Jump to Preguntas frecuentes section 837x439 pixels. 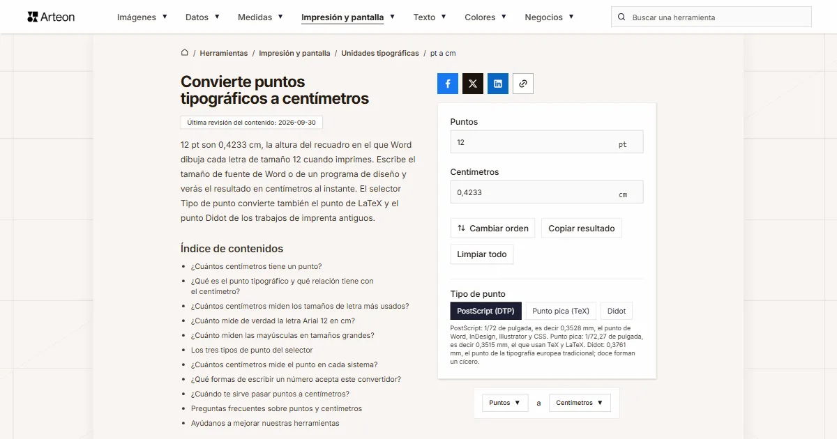pos(276,408)
